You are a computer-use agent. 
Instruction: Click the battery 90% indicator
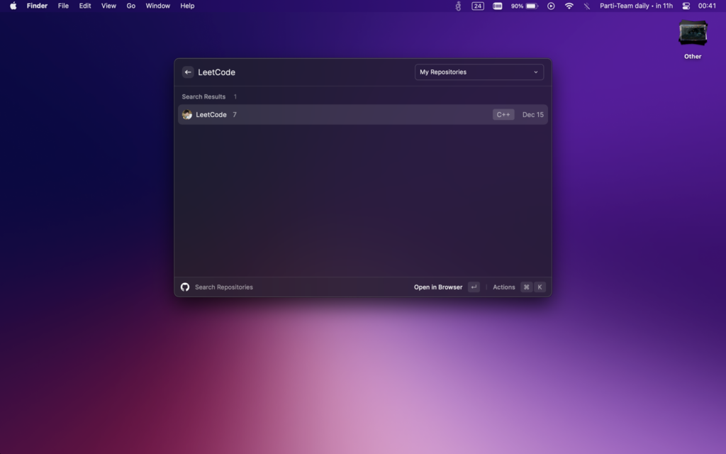point(525,6)
